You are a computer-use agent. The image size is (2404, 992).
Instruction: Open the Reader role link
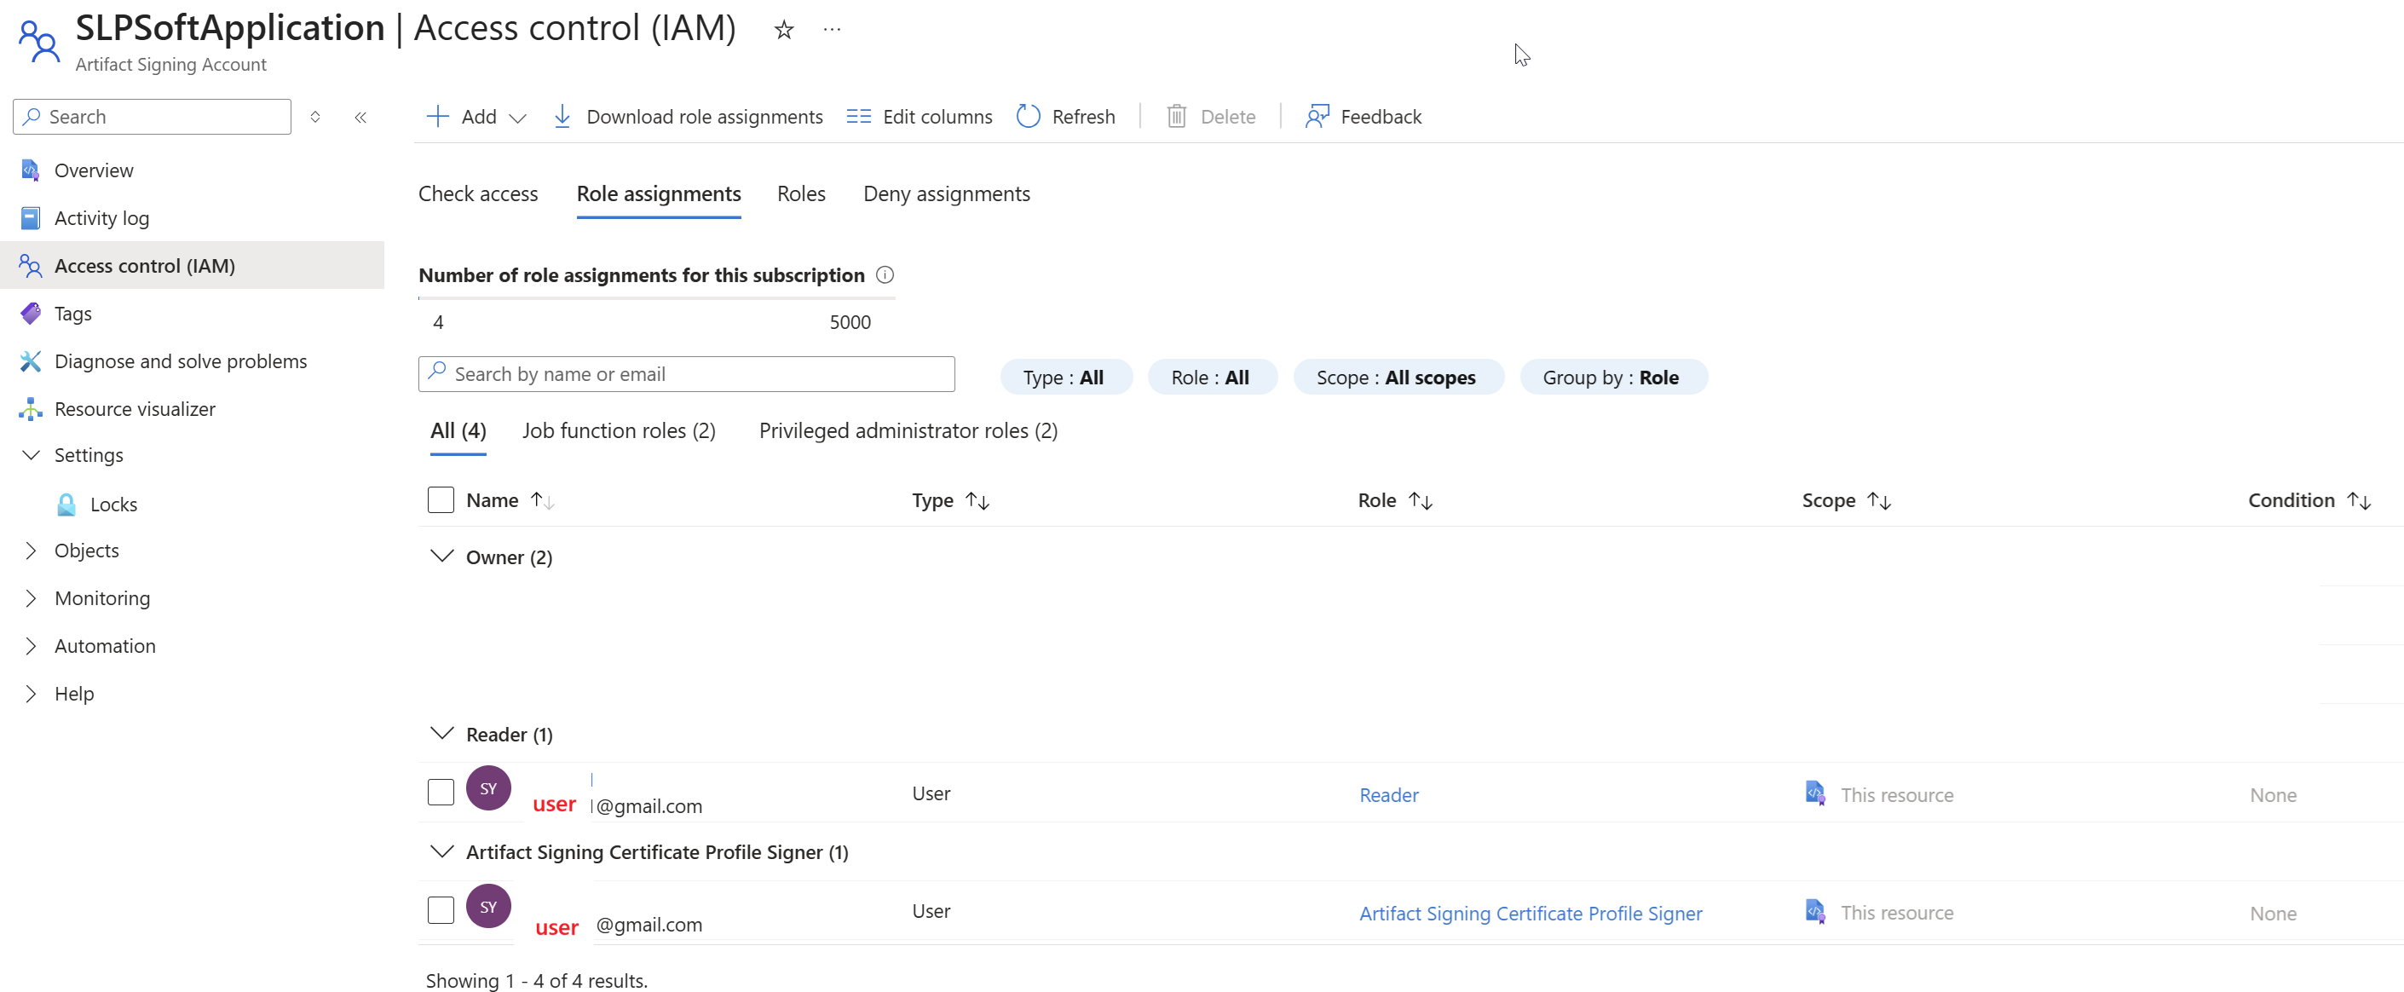tap(1387, 795)
